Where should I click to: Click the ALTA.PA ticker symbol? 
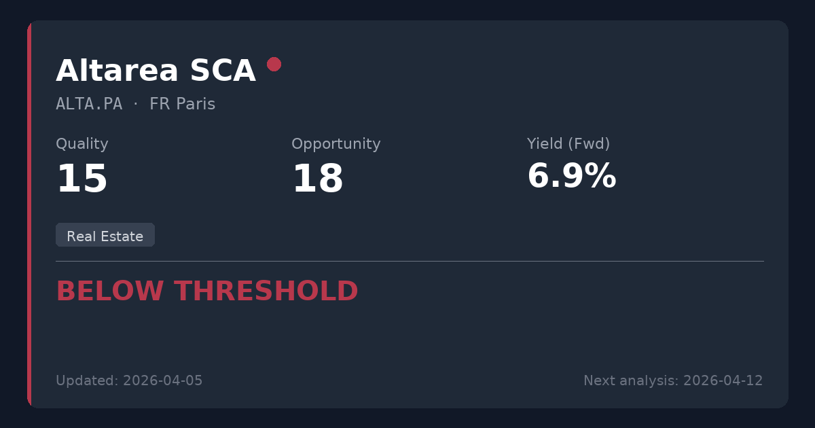click(x=89, y=105)
